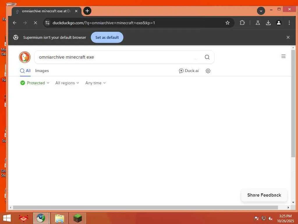Screen dimensions: 298x224
Task: Open Minecraft grass block taskbar icon
Action: click(x=78, y=218)
